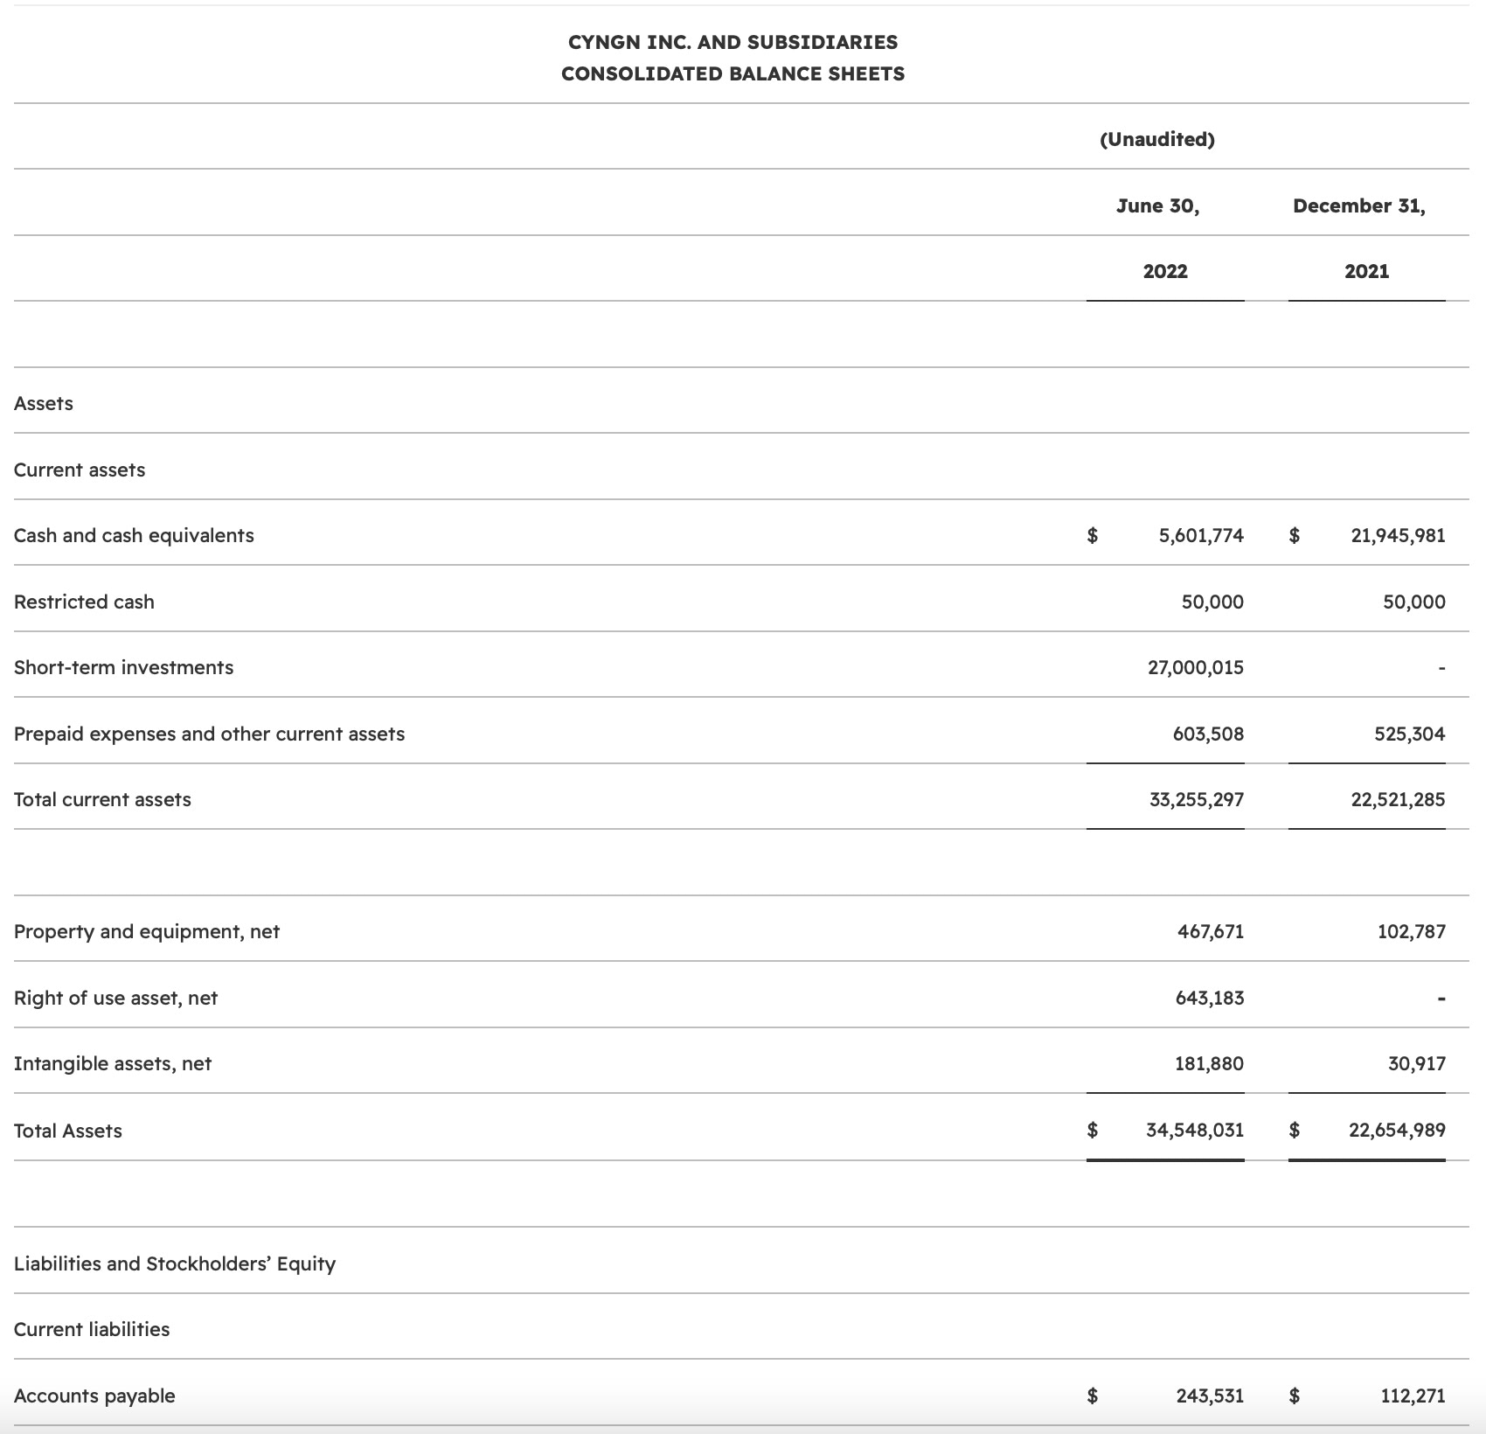Click the value '112,271'
The width and height of the screenshot is (1486, 1434).
pyautogui.click(x=1413, y=1396)
